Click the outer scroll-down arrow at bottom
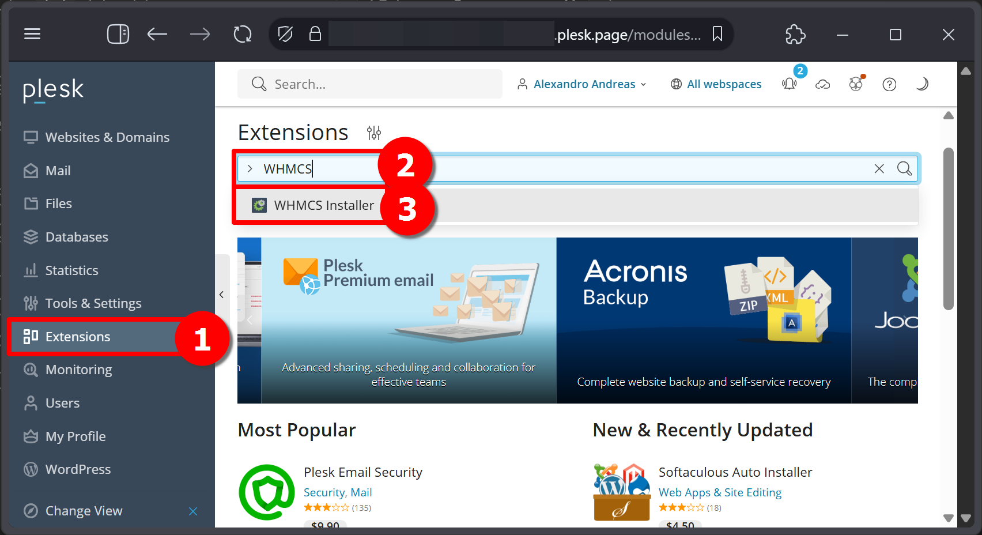 click(966, 518)
